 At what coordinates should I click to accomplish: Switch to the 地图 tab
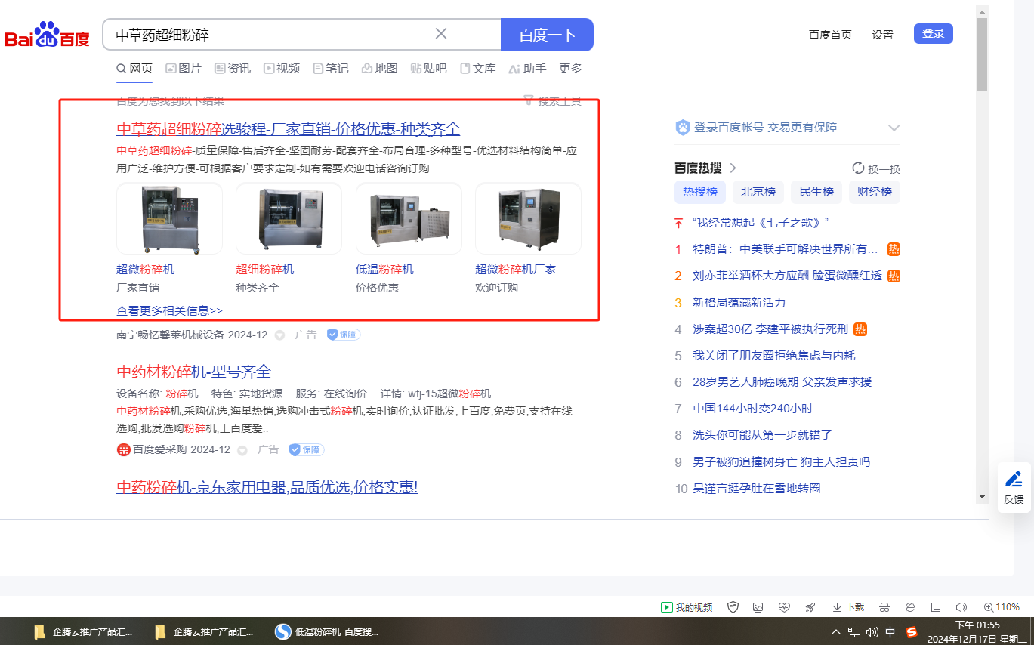[x=380, y=69]
